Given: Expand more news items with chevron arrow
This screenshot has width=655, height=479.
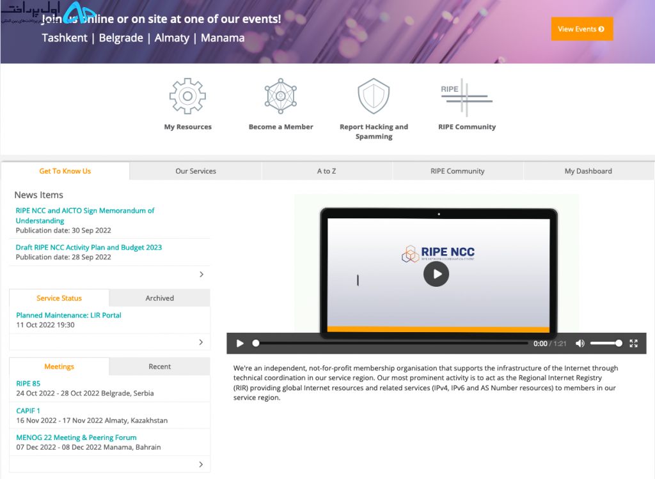Looking at the screenshot, I should (201, 274).
